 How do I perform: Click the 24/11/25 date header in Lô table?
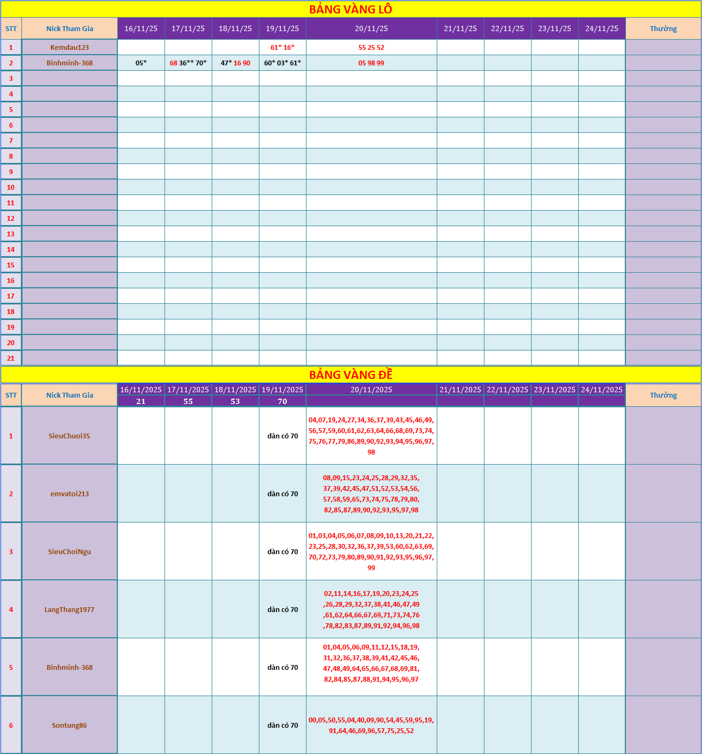coord(602,28)
